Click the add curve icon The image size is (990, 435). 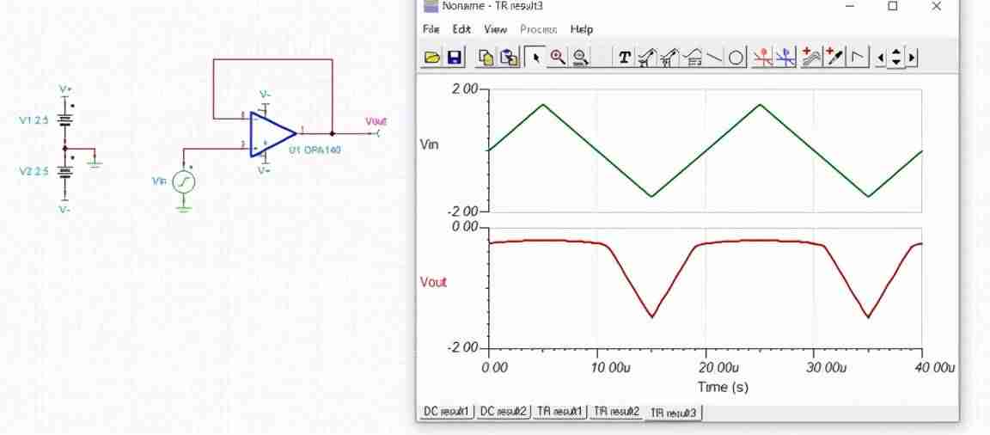click(811, 58)
